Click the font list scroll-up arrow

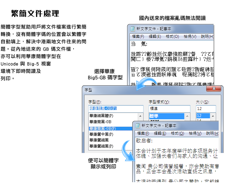(x=140, y=116)
